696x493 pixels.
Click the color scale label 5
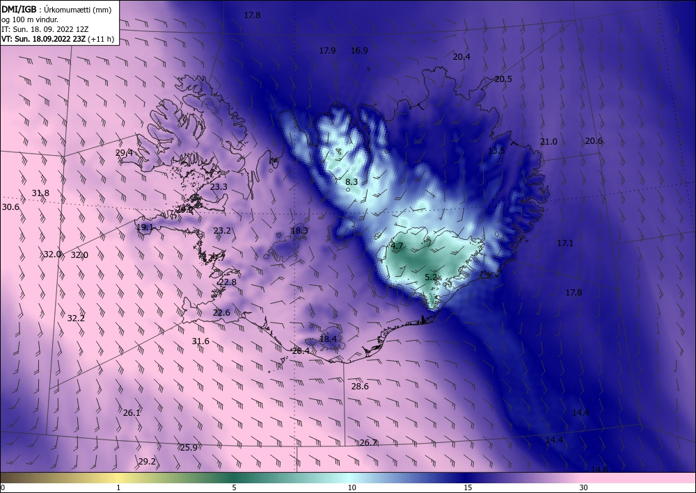[234, 488]
